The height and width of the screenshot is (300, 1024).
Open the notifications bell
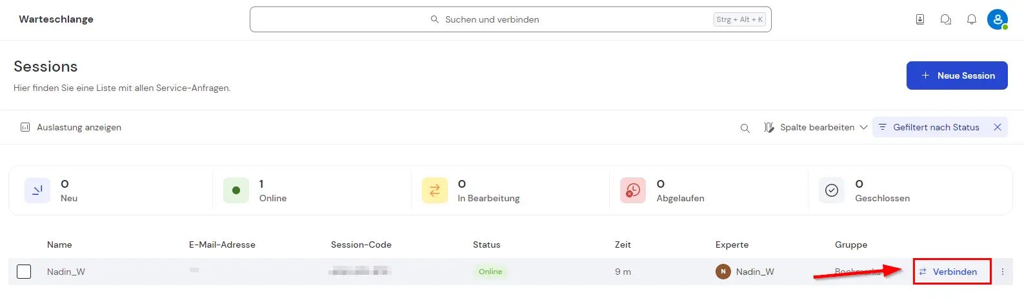pyautogui.click(x=972, y=19)
